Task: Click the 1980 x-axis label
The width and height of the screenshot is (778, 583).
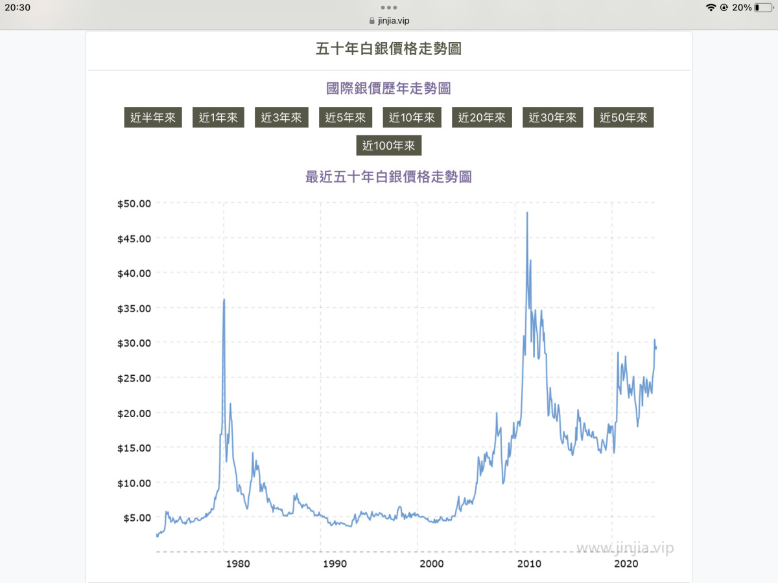Action: pos(238,564)
